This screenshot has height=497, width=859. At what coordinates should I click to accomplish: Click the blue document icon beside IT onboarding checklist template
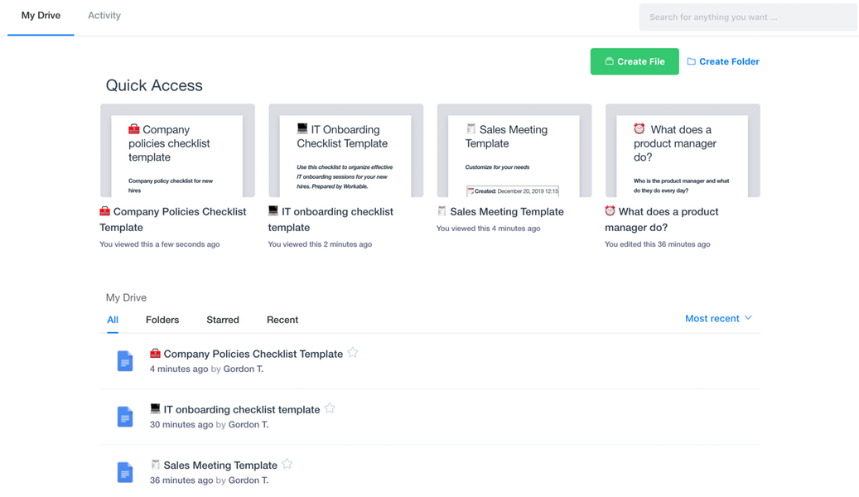(x=125, y=417)
